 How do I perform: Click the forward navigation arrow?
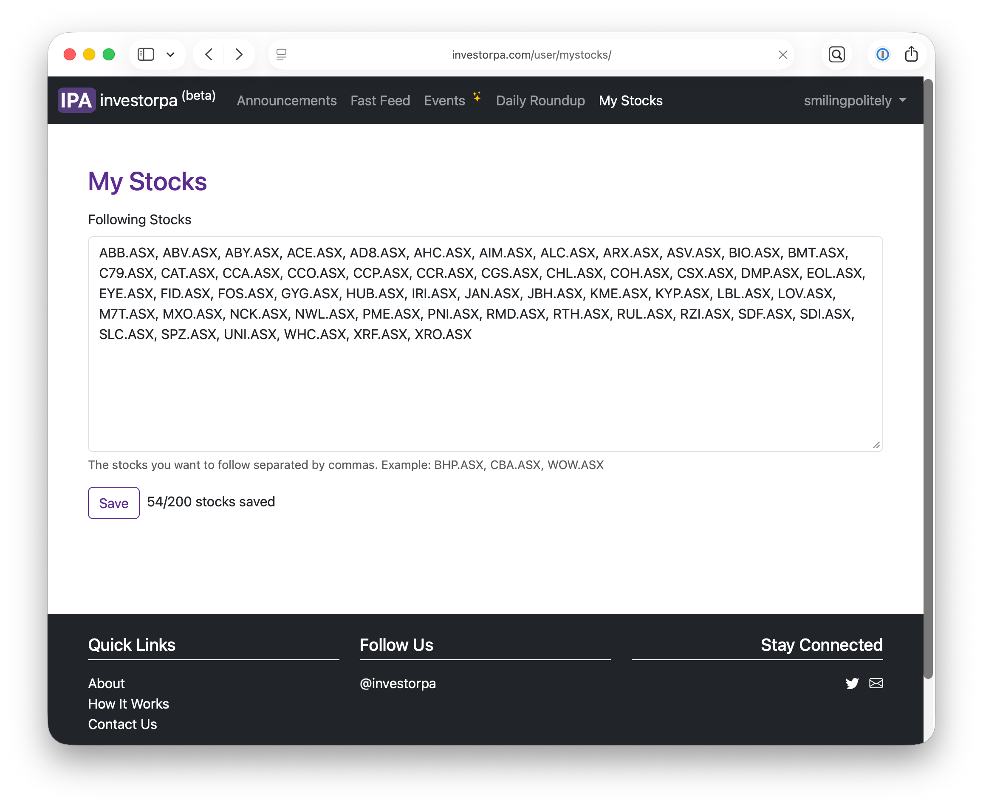pos(239,54)
